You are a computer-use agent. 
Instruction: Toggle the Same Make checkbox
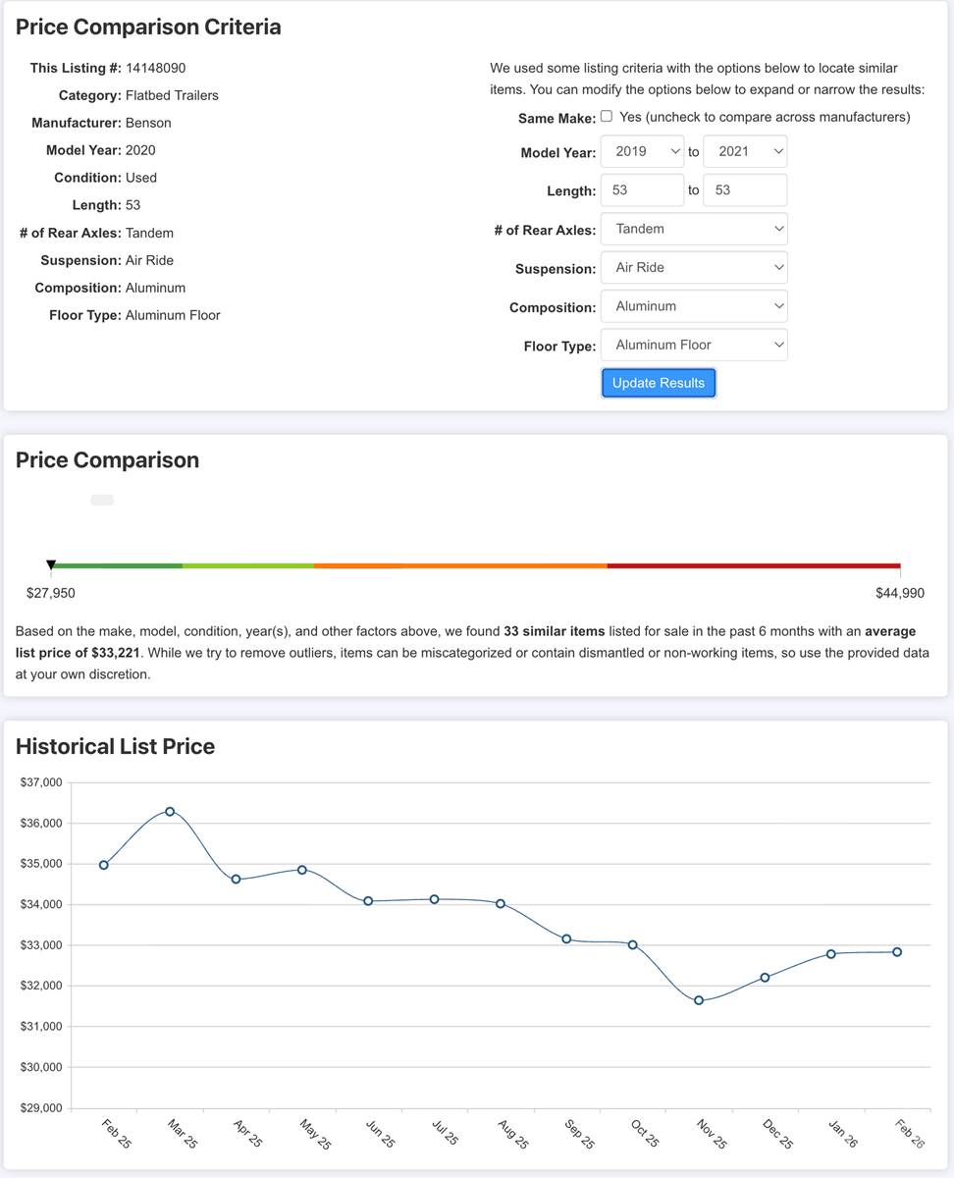[x=607, y=116]
